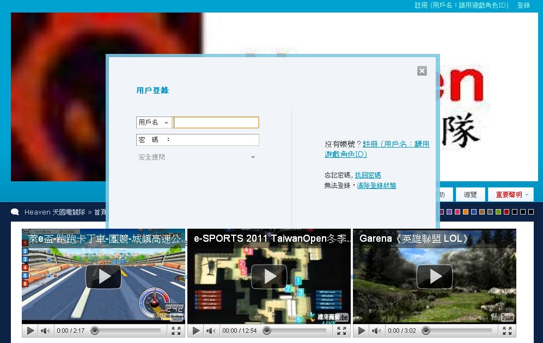This screenshot has height=343, width=543.
Task: Hit the small play control on the 12:54 video
Action: pyautogui.click(x=196, y=331)
